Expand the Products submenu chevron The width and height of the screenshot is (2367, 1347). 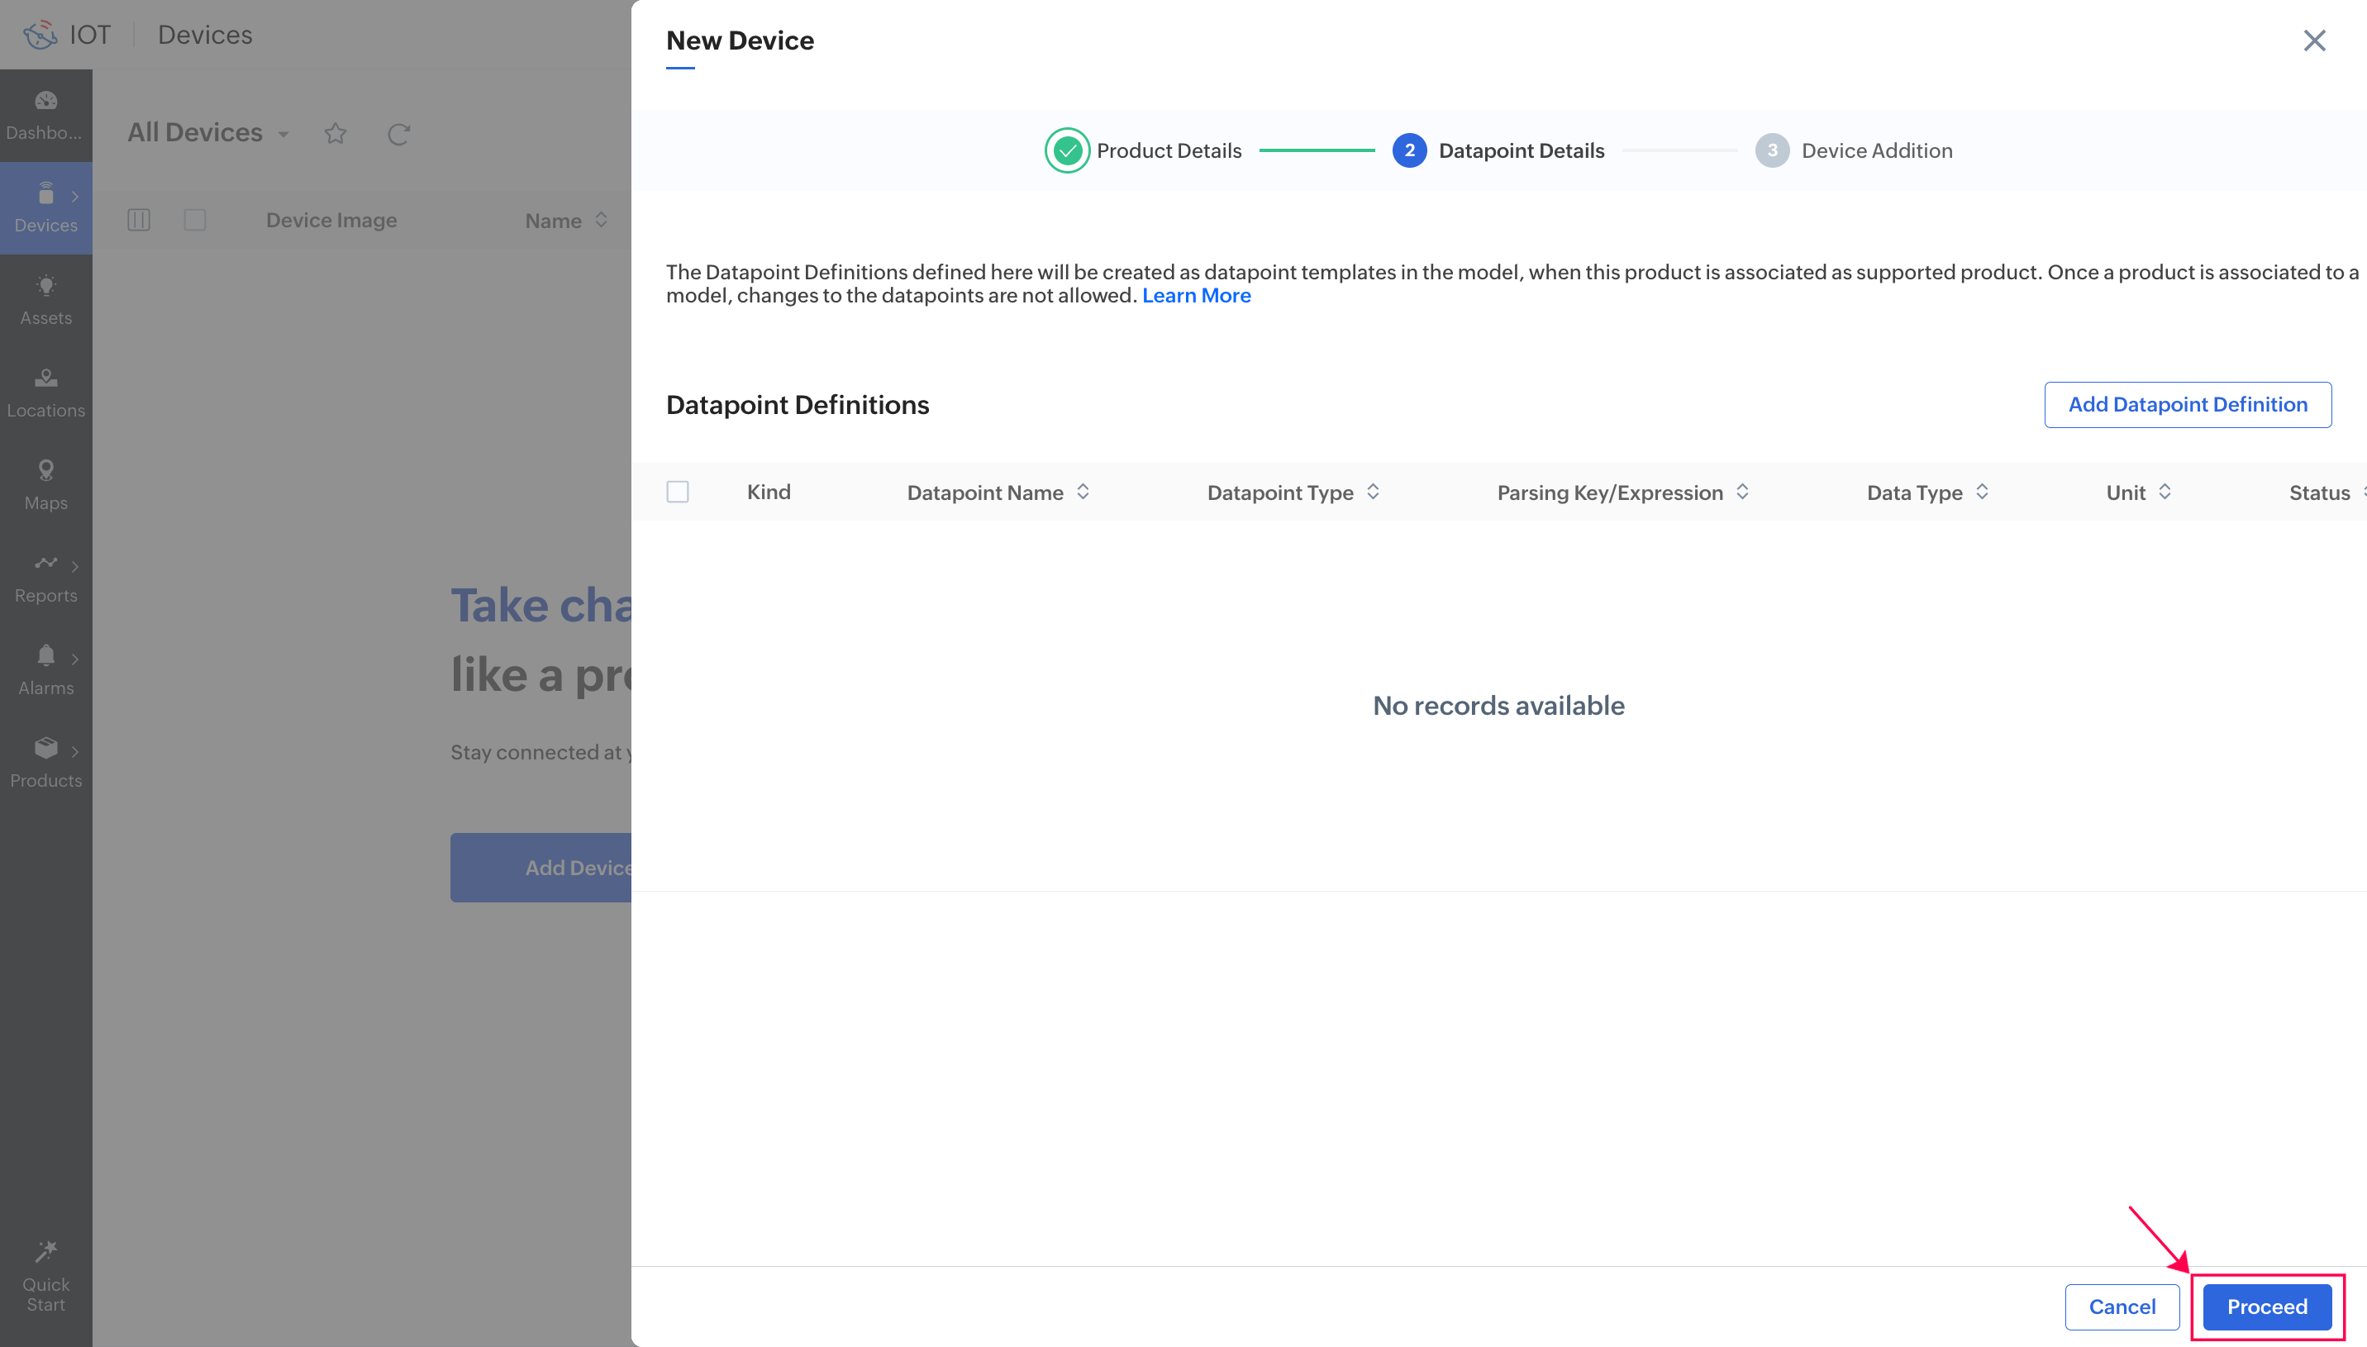coord(75,751)
